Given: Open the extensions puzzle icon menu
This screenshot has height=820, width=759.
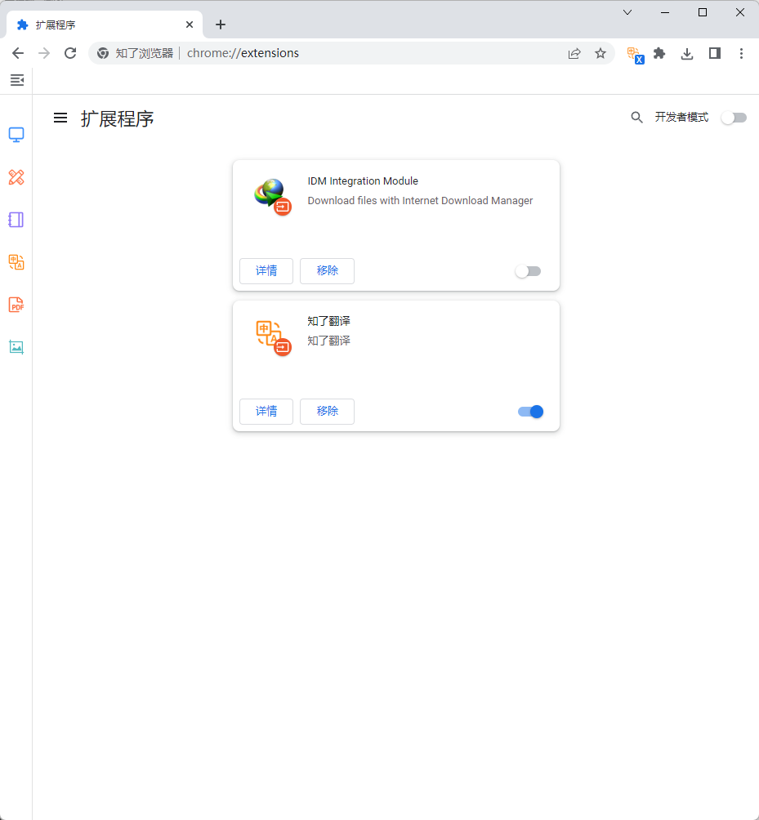Looking at the screenshot, I should pyautogui.click(x=659, y=53).
